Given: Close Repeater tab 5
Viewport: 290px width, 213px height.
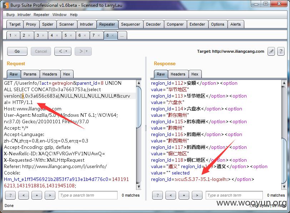Looking at the screenshot, I should point(71,35).
